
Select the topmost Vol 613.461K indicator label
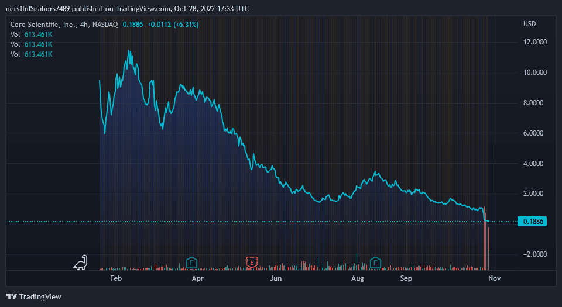coord(32,35)
